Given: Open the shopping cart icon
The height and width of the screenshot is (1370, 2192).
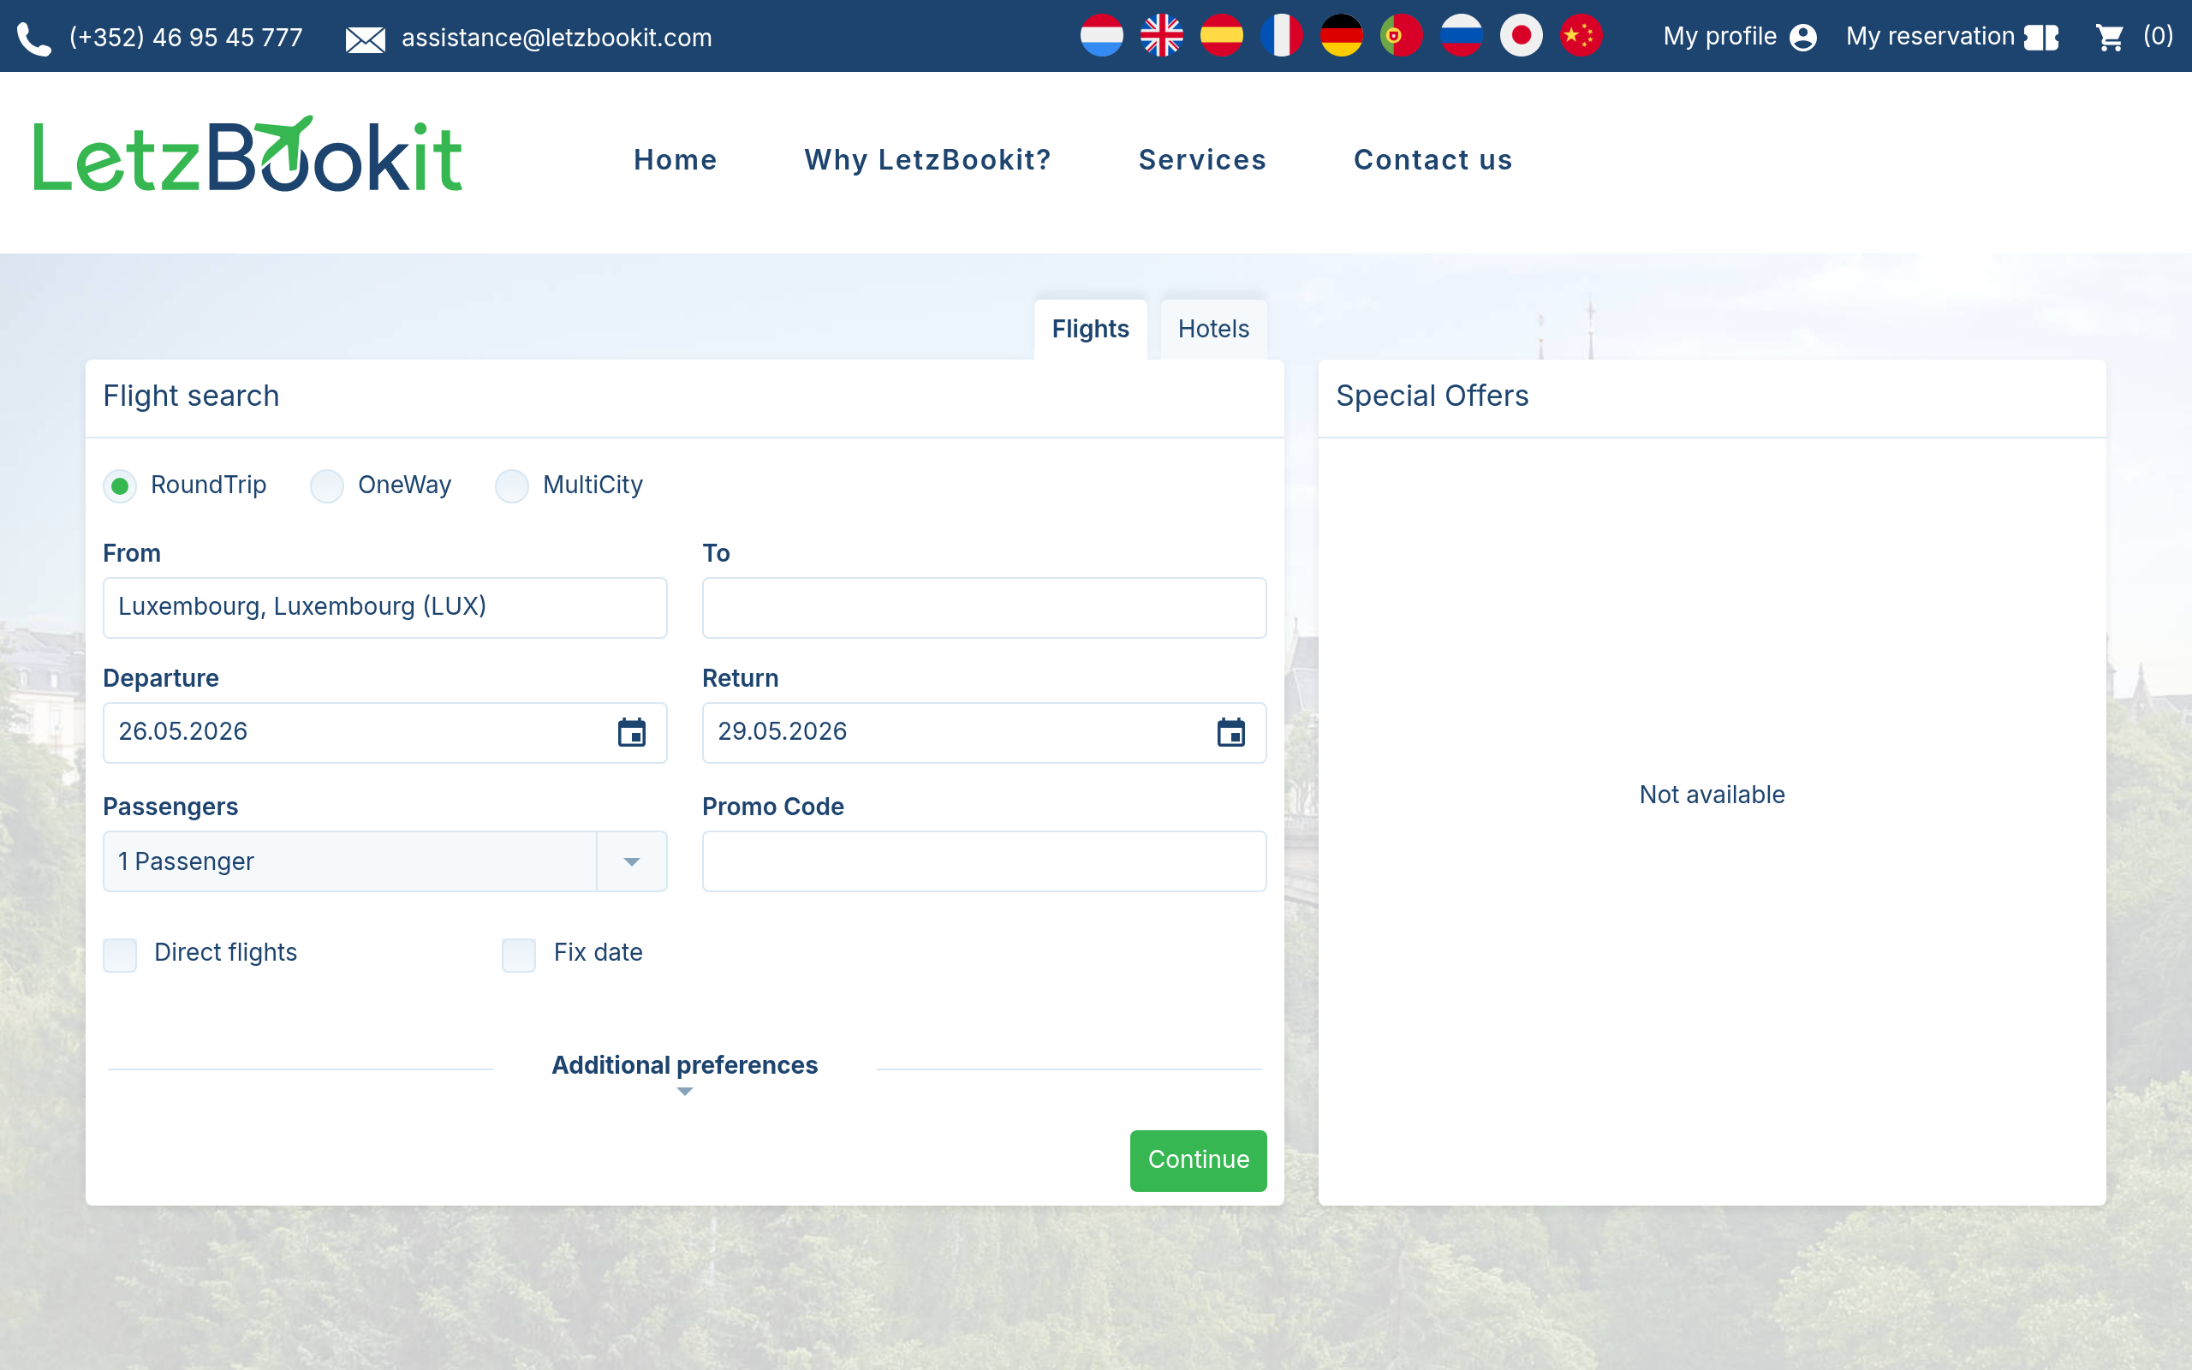Looking at the screenshot, I should coord(2110,37).
